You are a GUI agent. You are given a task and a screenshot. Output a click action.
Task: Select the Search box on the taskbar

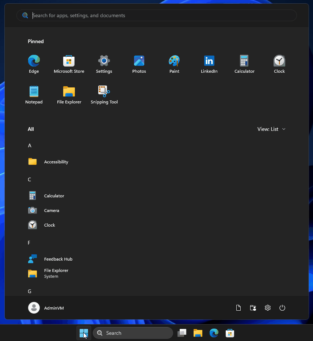pyautogui.click(x=133, y=333)
